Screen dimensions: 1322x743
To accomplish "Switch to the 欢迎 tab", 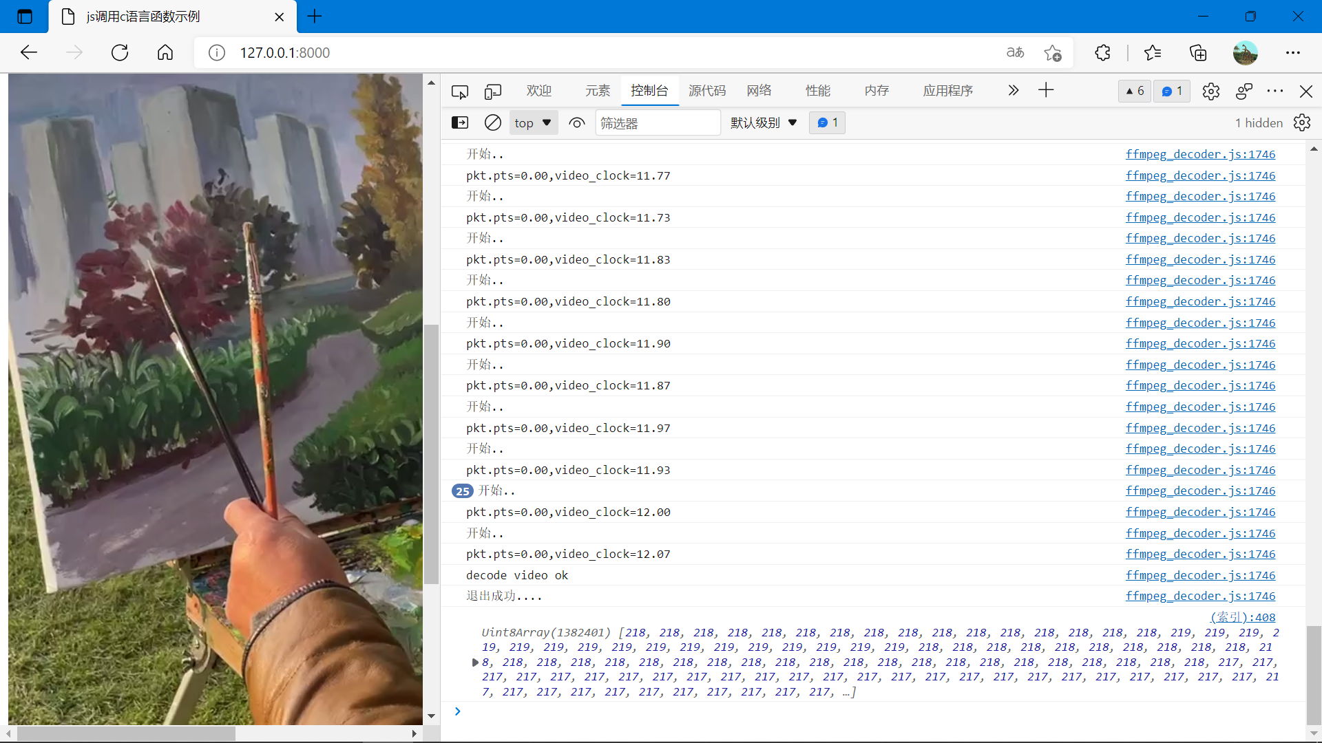I will [x=538, y=91].
